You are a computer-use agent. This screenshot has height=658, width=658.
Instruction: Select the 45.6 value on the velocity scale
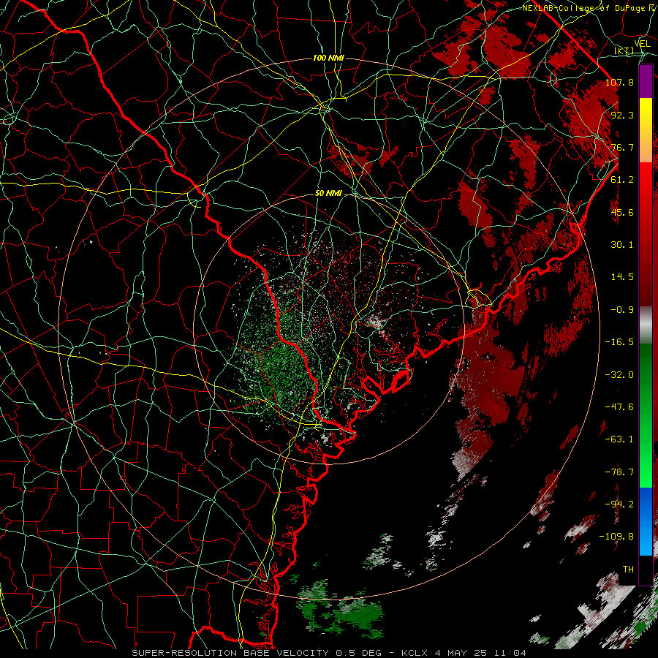pos(622,212)
